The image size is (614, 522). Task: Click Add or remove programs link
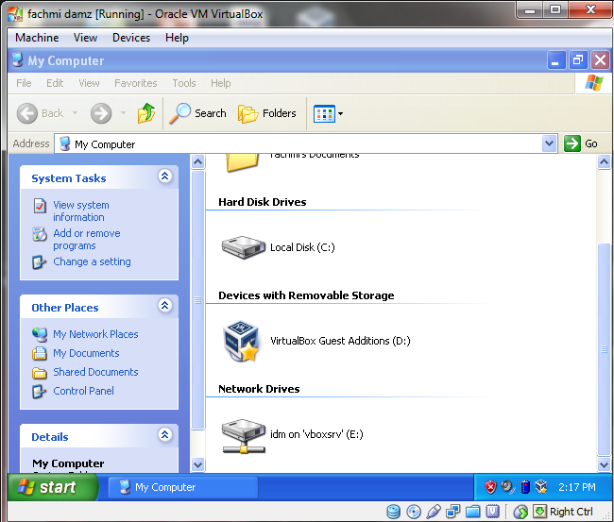point(87,240)
